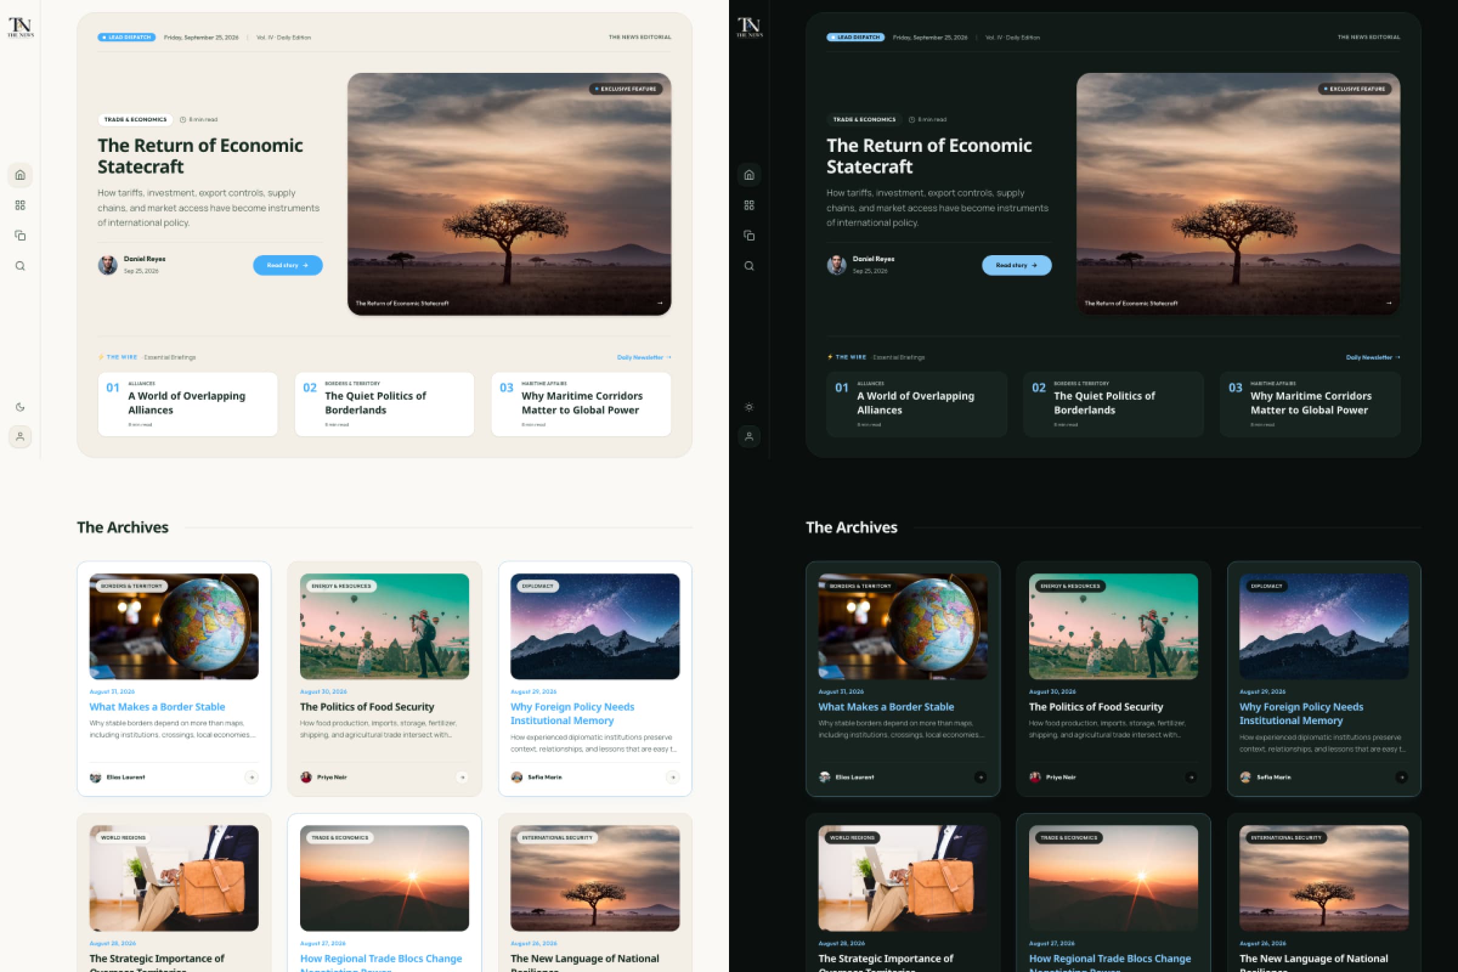Click arrow on Elias Laurent light card

(251, 777)
